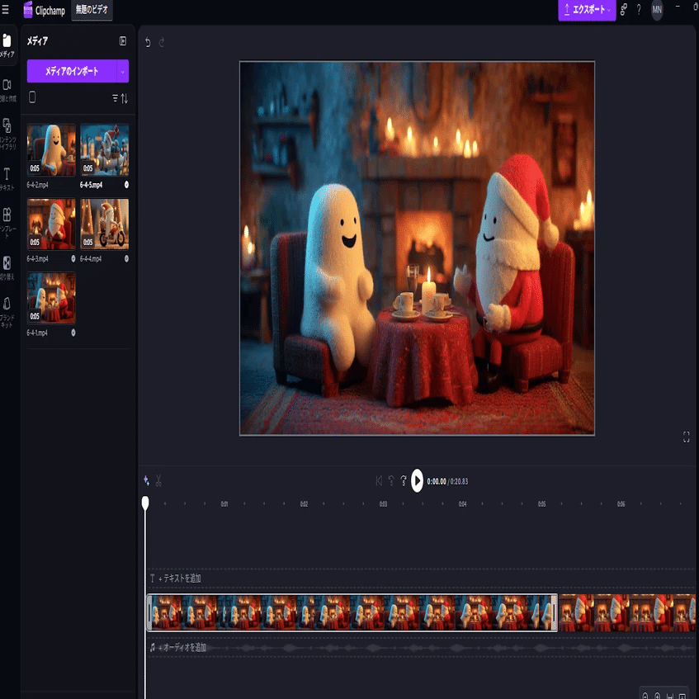Viewport: 699px width, 699px height.
Task: Open the brand kit sidebar tab
Action: pyautogui.click(x=7, y=312)
